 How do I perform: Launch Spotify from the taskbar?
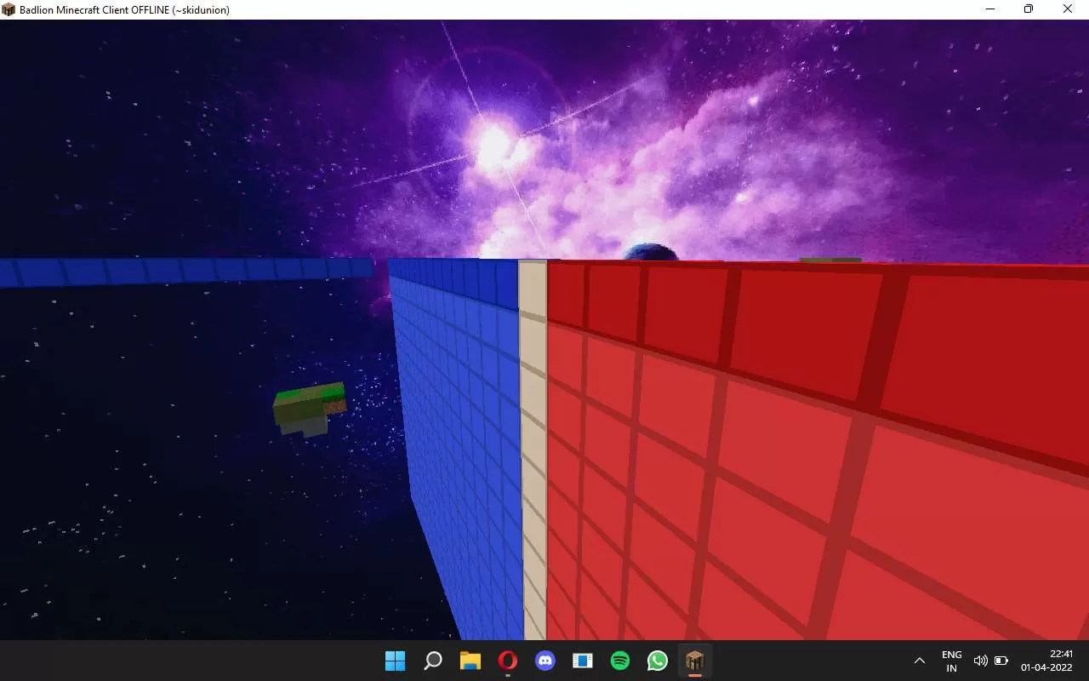[620, 661]
